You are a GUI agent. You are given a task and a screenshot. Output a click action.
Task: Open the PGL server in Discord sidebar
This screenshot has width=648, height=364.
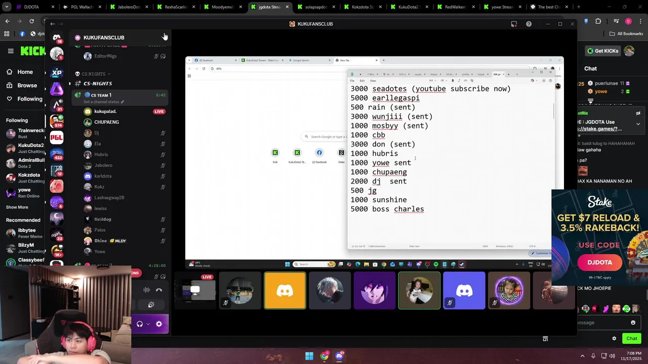pyautogui.click(x=57, y=137)
